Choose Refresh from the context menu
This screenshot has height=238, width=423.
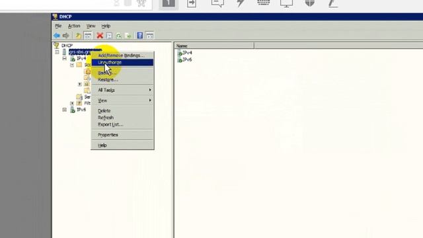pyautogui.click(x=122, y=118)
